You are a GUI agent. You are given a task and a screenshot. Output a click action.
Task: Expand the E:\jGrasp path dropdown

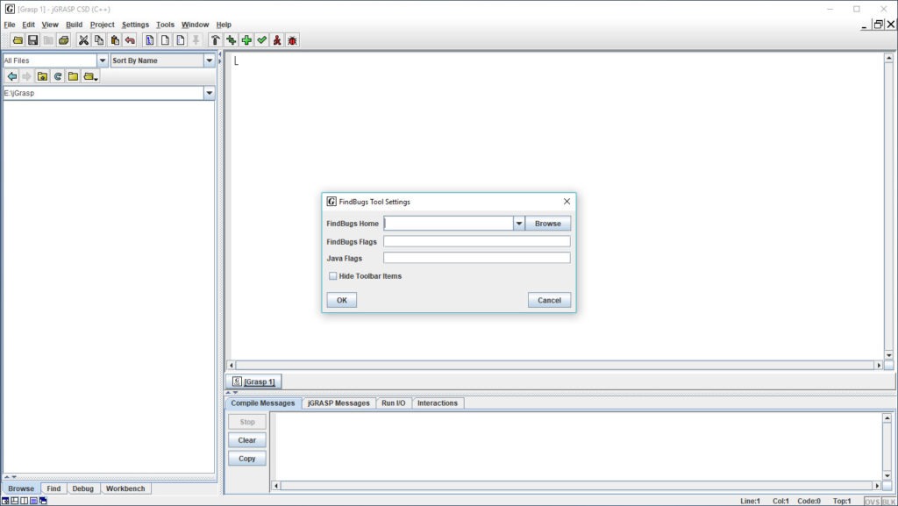tap(209, 93)
